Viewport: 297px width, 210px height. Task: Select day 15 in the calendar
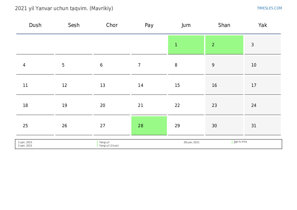click(x=186, y=85)
